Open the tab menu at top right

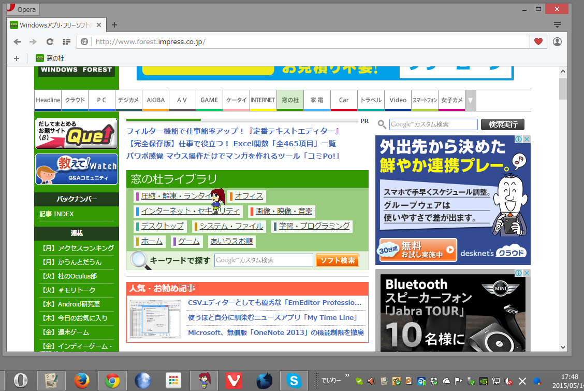coord(557,24)
